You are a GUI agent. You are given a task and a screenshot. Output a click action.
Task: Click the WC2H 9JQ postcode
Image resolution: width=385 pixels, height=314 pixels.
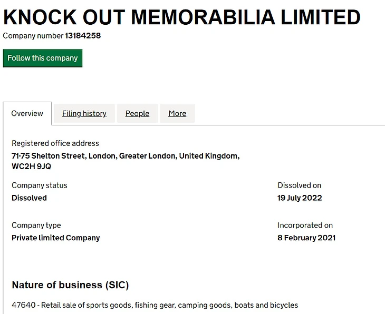tap(32, 166)
